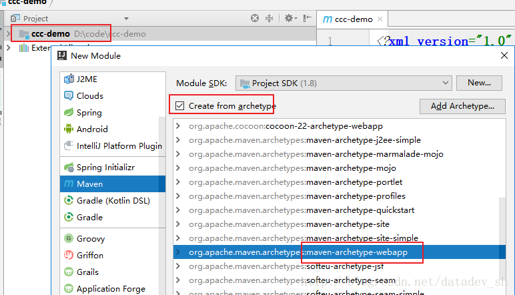Image resolution: width=515 pixels, height=295 pixels.
Task: Expand cocoon-22-archetype-webapp entry
Action: [x=178, y=126]
